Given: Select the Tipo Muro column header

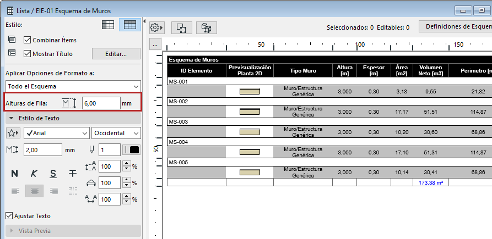Looking at the screenshot, I should coord(303,70).
